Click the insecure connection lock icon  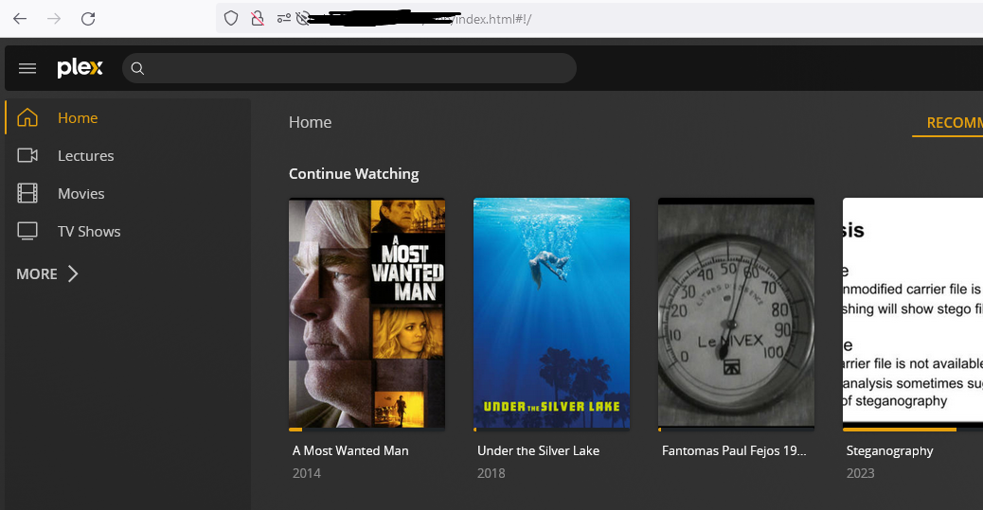click(257, 19)
